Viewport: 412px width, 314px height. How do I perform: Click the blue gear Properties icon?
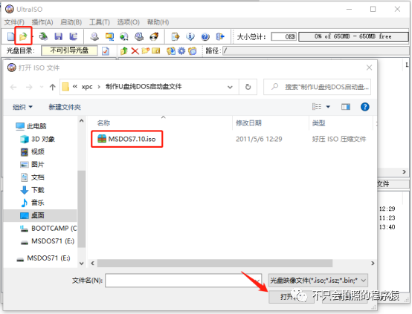click(181, 50)
